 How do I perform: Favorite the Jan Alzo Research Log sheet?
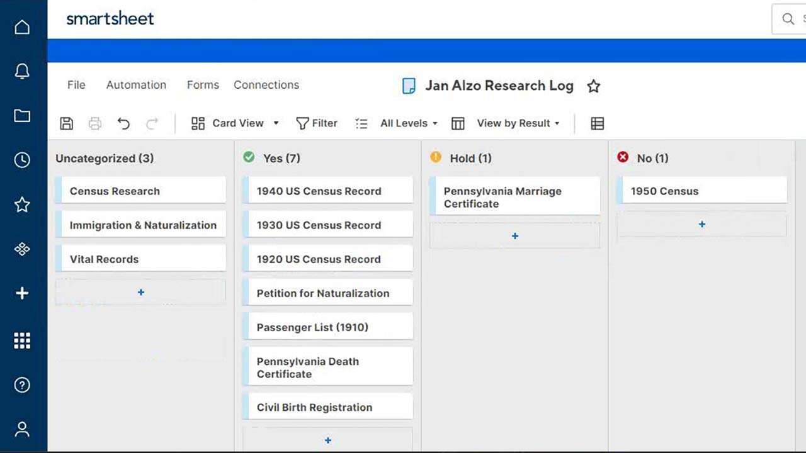click(593, 86)
